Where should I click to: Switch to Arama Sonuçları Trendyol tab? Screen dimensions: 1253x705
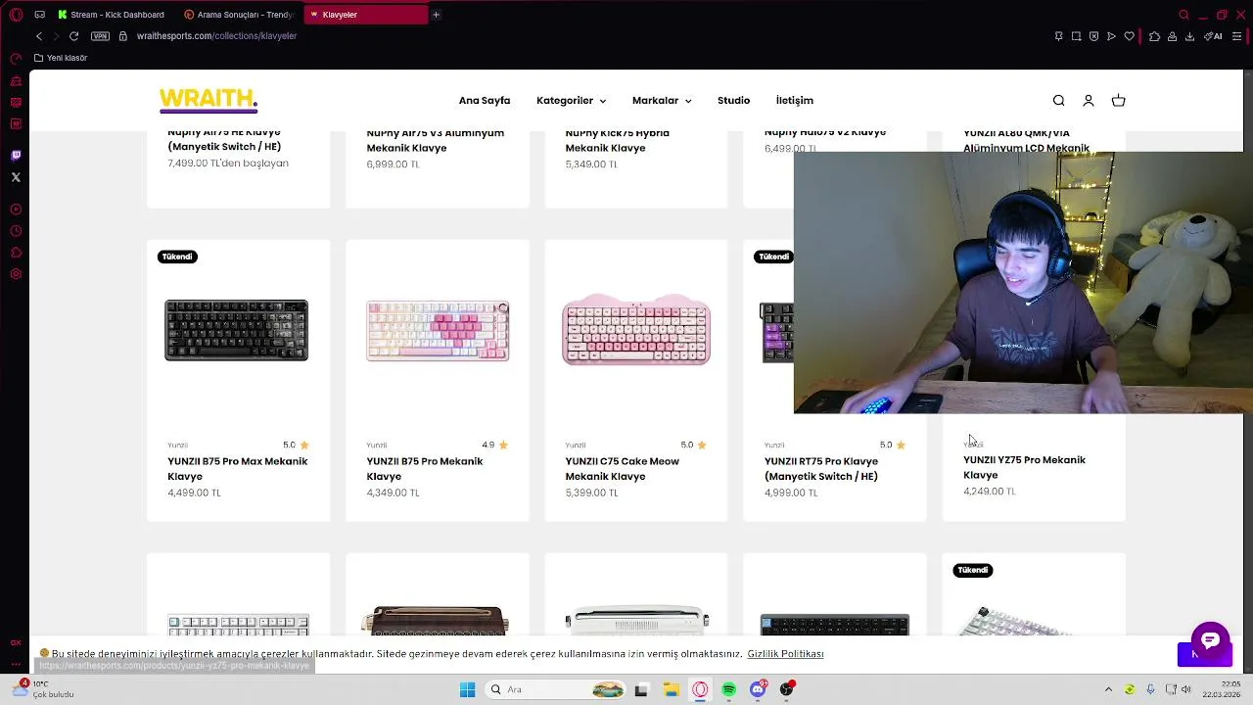coord(239,15)
